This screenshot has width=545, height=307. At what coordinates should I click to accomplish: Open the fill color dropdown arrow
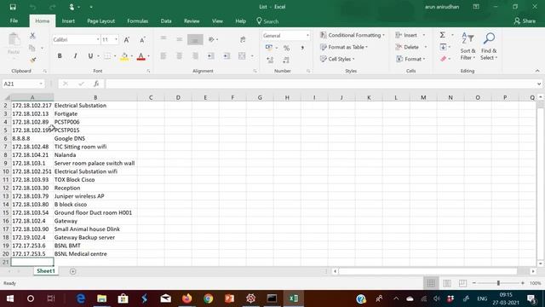[x=132, y=56]
